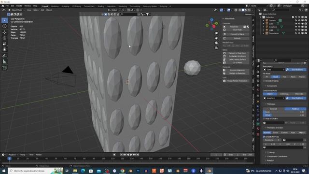Activate the Transform tool
309x174 pixels.
4,49
